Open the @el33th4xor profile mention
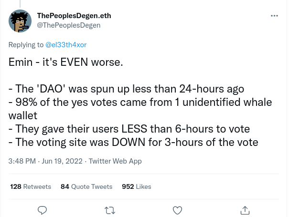Image resolution: width=289 pixels, height=217 pixels. 65,45
